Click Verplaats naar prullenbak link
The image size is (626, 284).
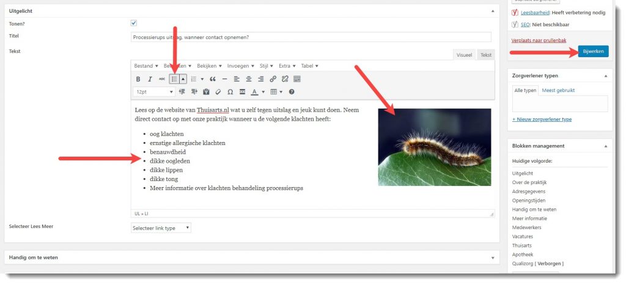click(539, 40)
